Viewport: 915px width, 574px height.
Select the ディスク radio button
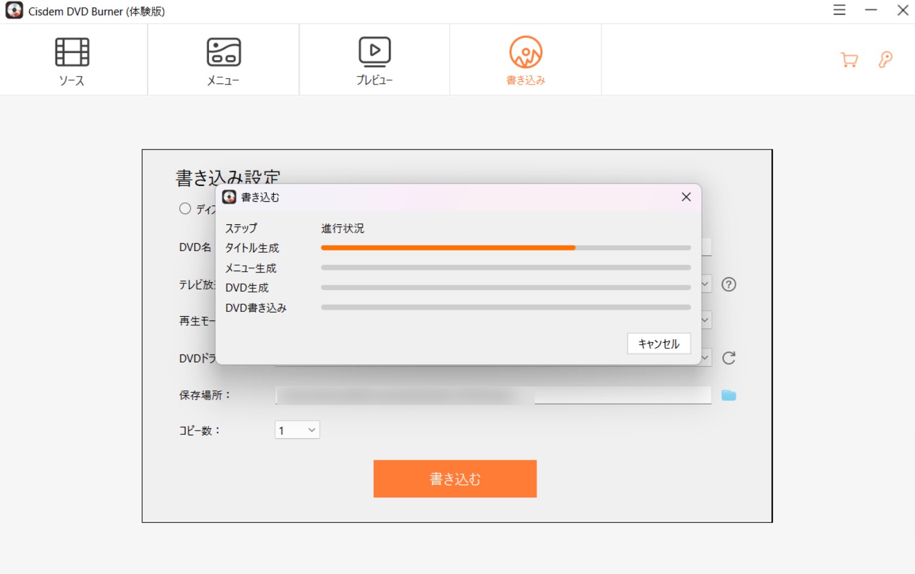click(185, 209)
